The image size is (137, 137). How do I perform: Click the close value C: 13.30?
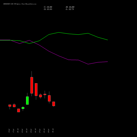tap(48, 7)
